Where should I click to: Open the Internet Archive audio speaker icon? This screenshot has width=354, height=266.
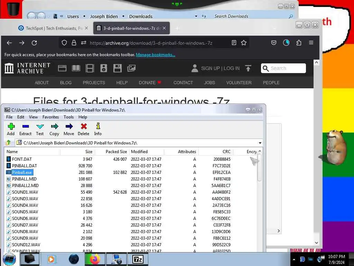tap(103, 68)
